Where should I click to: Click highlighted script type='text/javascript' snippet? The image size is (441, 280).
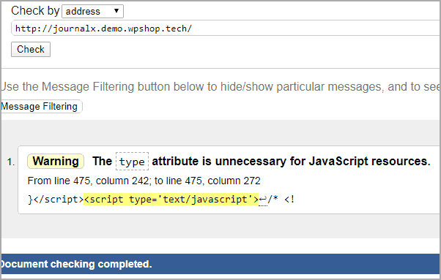pos(171,200)
